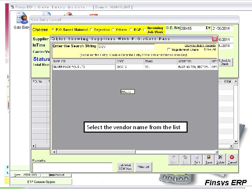This screenshot has width=252, height=189.
Task: Click the View List button
Action: point(143,167)
